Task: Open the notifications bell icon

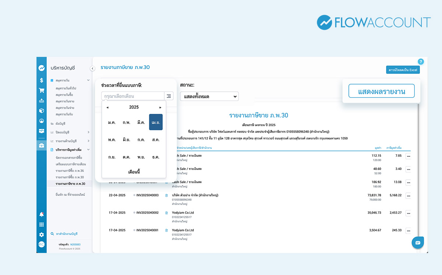Action: [x=42, y=214]
